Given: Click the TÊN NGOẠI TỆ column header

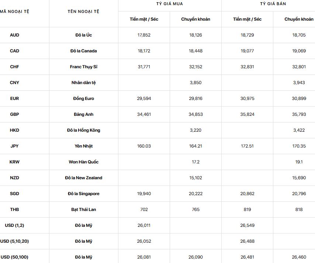Looking at the screenshot, I should (x=83, y=11).
